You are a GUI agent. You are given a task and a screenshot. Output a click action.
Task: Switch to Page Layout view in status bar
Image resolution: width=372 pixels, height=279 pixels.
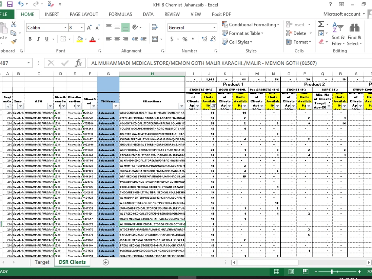[x=291, y=272]
